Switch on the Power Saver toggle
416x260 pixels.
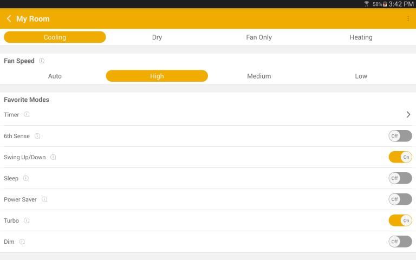point(400,199)
